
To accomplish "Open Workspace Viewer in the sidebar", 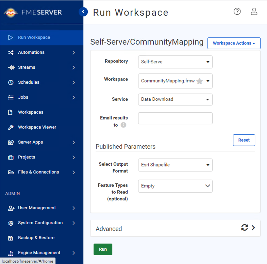I will coord(42,127).
